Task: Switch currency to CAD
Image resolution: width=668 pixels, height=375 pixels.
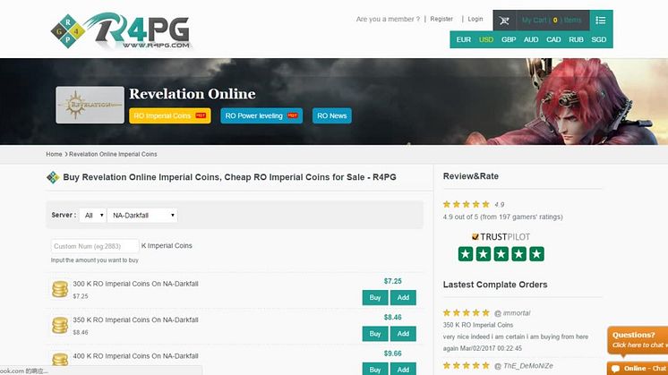Action: pyautogui.click(x=553, y=39)
